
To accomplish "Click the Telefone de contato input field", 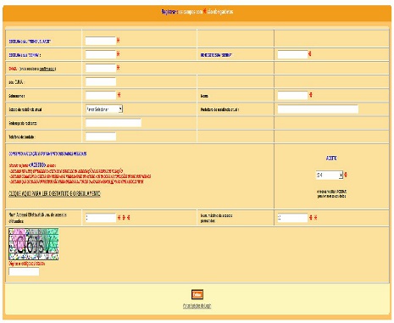I will (x=101, y=136).
